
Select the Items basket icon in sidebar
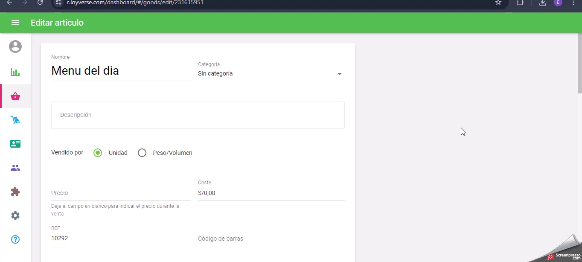click(x=15, y=96)
